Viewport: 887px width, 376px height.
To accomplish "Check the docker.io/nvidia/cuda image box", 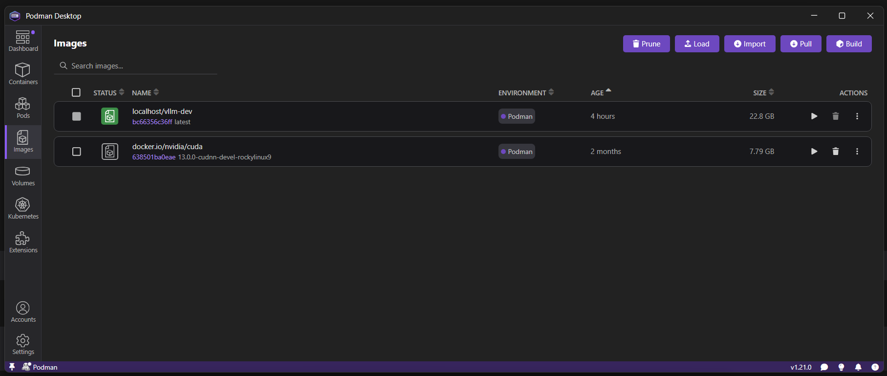I will (76, 152).
